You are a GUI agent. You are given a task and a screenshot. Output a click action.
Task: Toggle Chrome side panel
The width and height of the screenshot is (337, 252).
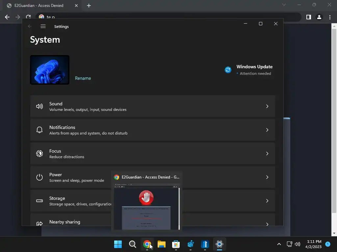point(309,17)
